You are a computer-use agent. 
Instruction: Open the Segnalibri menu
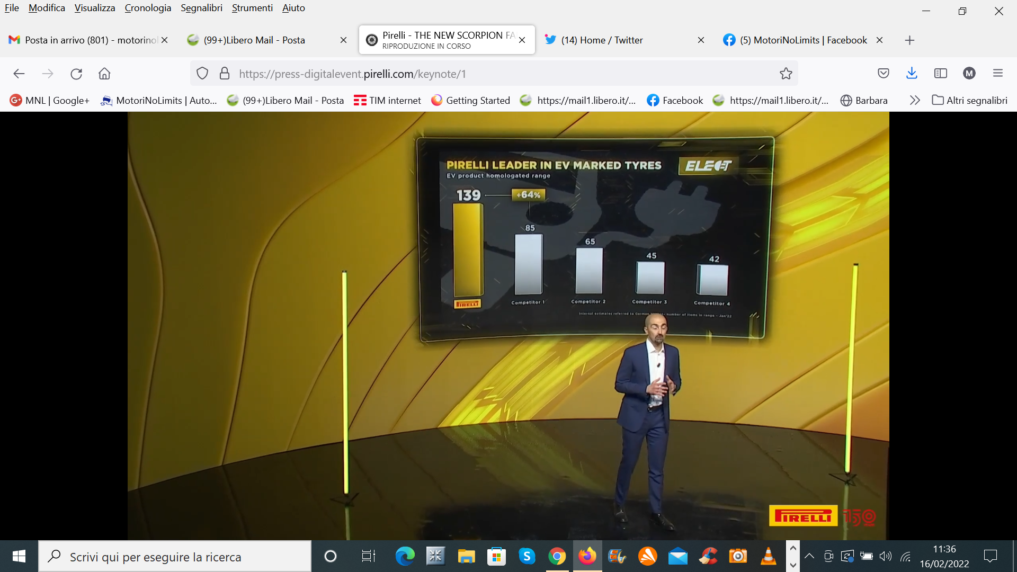click(x=201, y=8)
